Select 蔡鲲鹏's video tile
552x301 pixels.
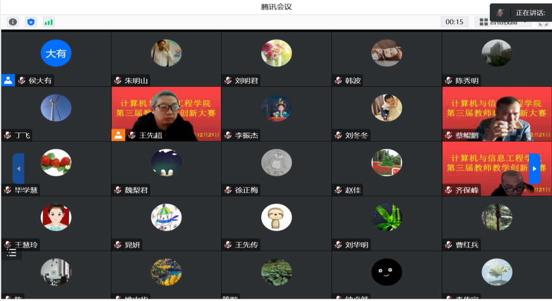[x=497, y=114]
